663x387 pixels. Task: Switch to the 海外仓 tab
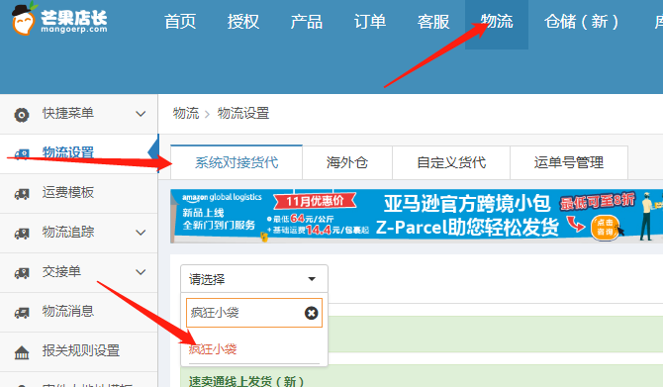coord(347,162)
